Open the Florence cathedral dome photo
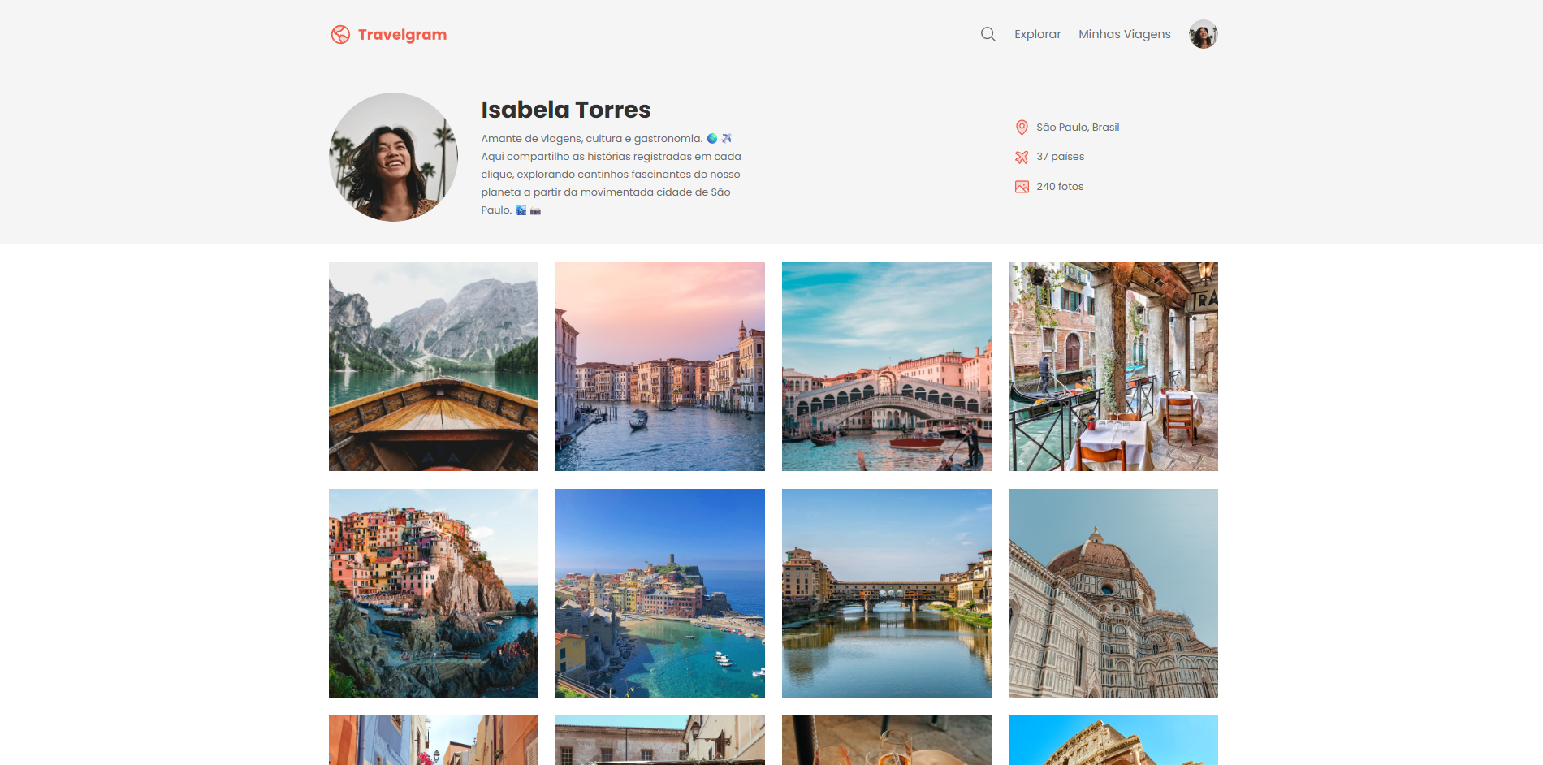 [1113, 593]
